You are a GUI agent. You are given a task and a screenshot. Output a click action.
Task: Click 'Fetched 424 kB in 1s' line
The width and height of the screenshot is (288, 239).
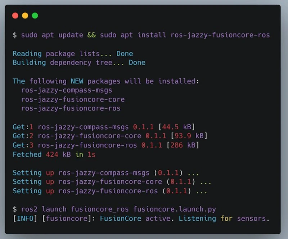(54, 154)
